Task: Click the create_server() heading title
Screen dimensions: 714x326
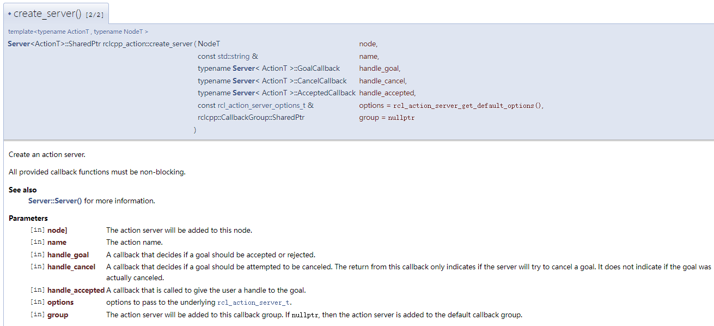Action: point(47,14)
